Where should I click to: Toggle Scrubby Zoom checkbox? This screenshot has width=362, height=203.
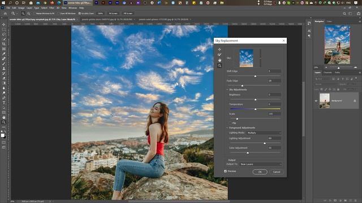coord(80,14)
